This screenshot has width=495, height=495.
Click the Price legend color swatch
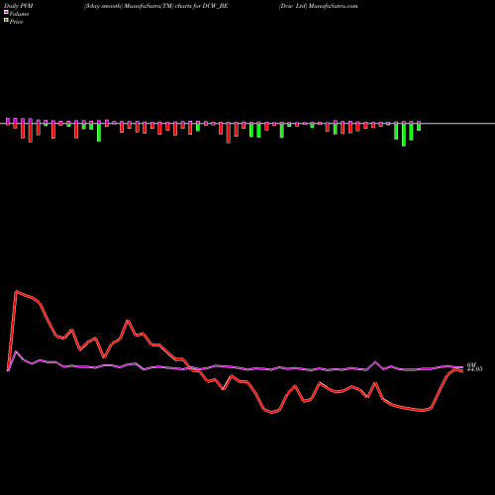6,21
